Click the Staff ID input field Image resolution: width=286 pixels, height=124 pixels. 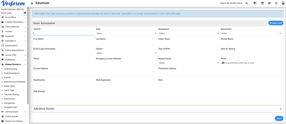pos(63,33)
